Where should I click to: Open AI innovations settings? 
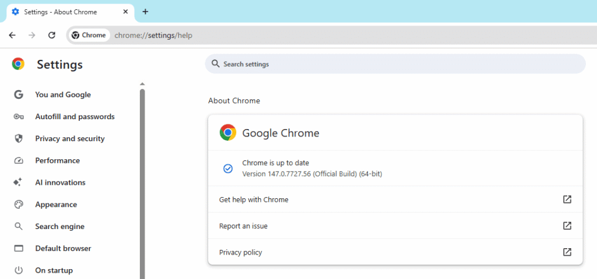pyautogui.click(x=61, y=183)
